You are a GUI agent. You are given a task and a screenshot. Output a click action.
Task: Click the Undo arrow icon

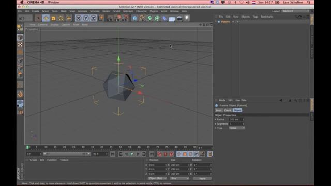click(x=22, y=18)
